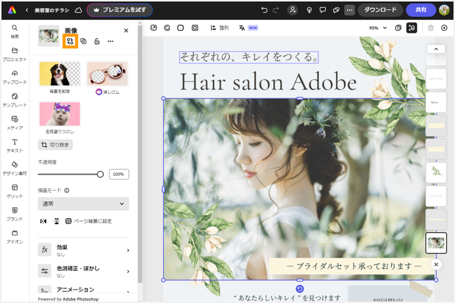
Task: Flip the image horizontally
Action: pos(43,221)
